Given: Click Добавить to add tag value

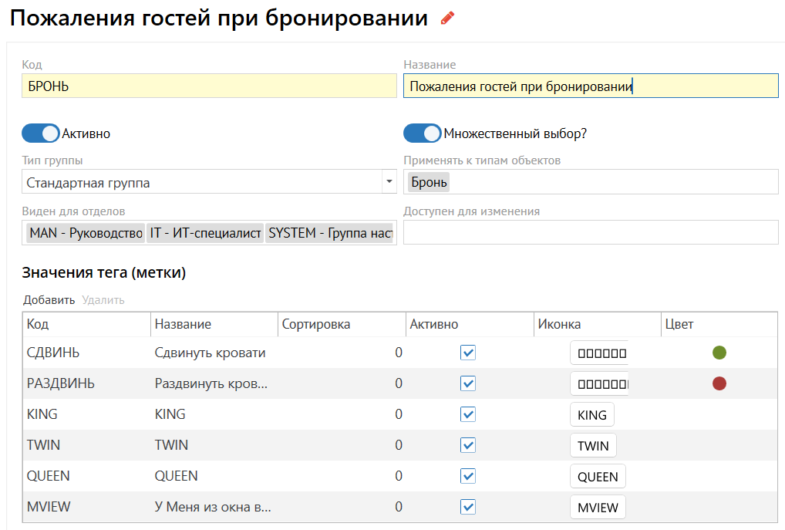Looking at the screenshot, I should tap(49, 300).
